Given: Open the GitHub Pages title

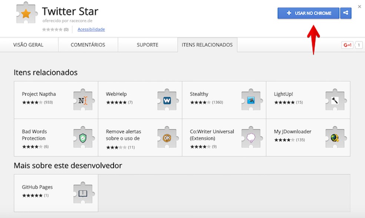Looking at the screenshot, I should pos(37,187).
